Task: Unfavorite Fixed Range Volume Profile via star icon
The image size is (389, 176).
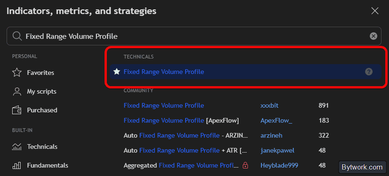Action: tap(117, 72)
